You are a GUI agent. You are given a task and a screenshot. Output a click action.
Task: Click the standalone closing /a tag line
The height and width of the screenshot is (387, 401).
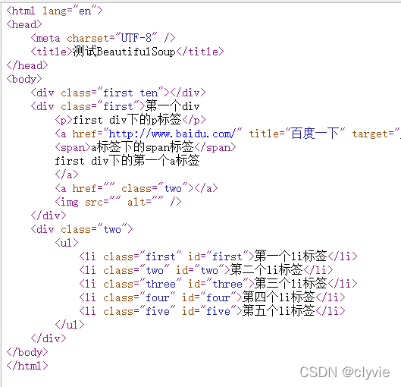(x=67, y=175)
